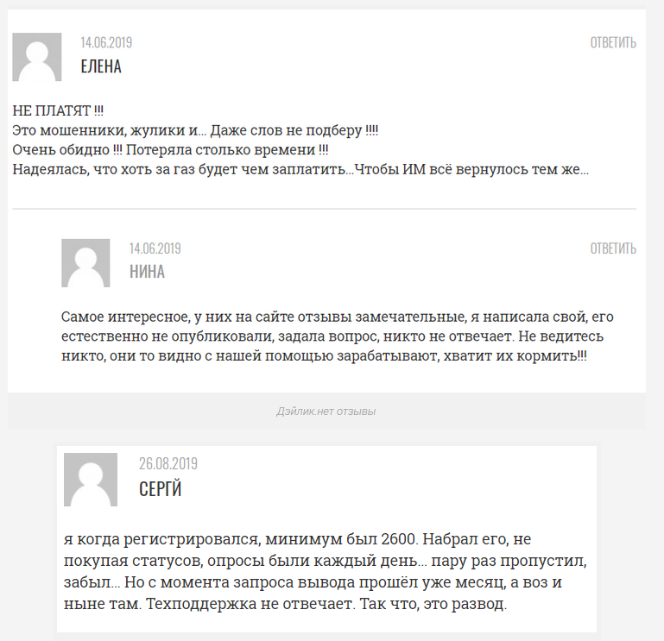Reply to Елена's comment via ОТВЕТИТЬ
The height and width of the screenshot is (641, 664).
[x=613, y=43]
